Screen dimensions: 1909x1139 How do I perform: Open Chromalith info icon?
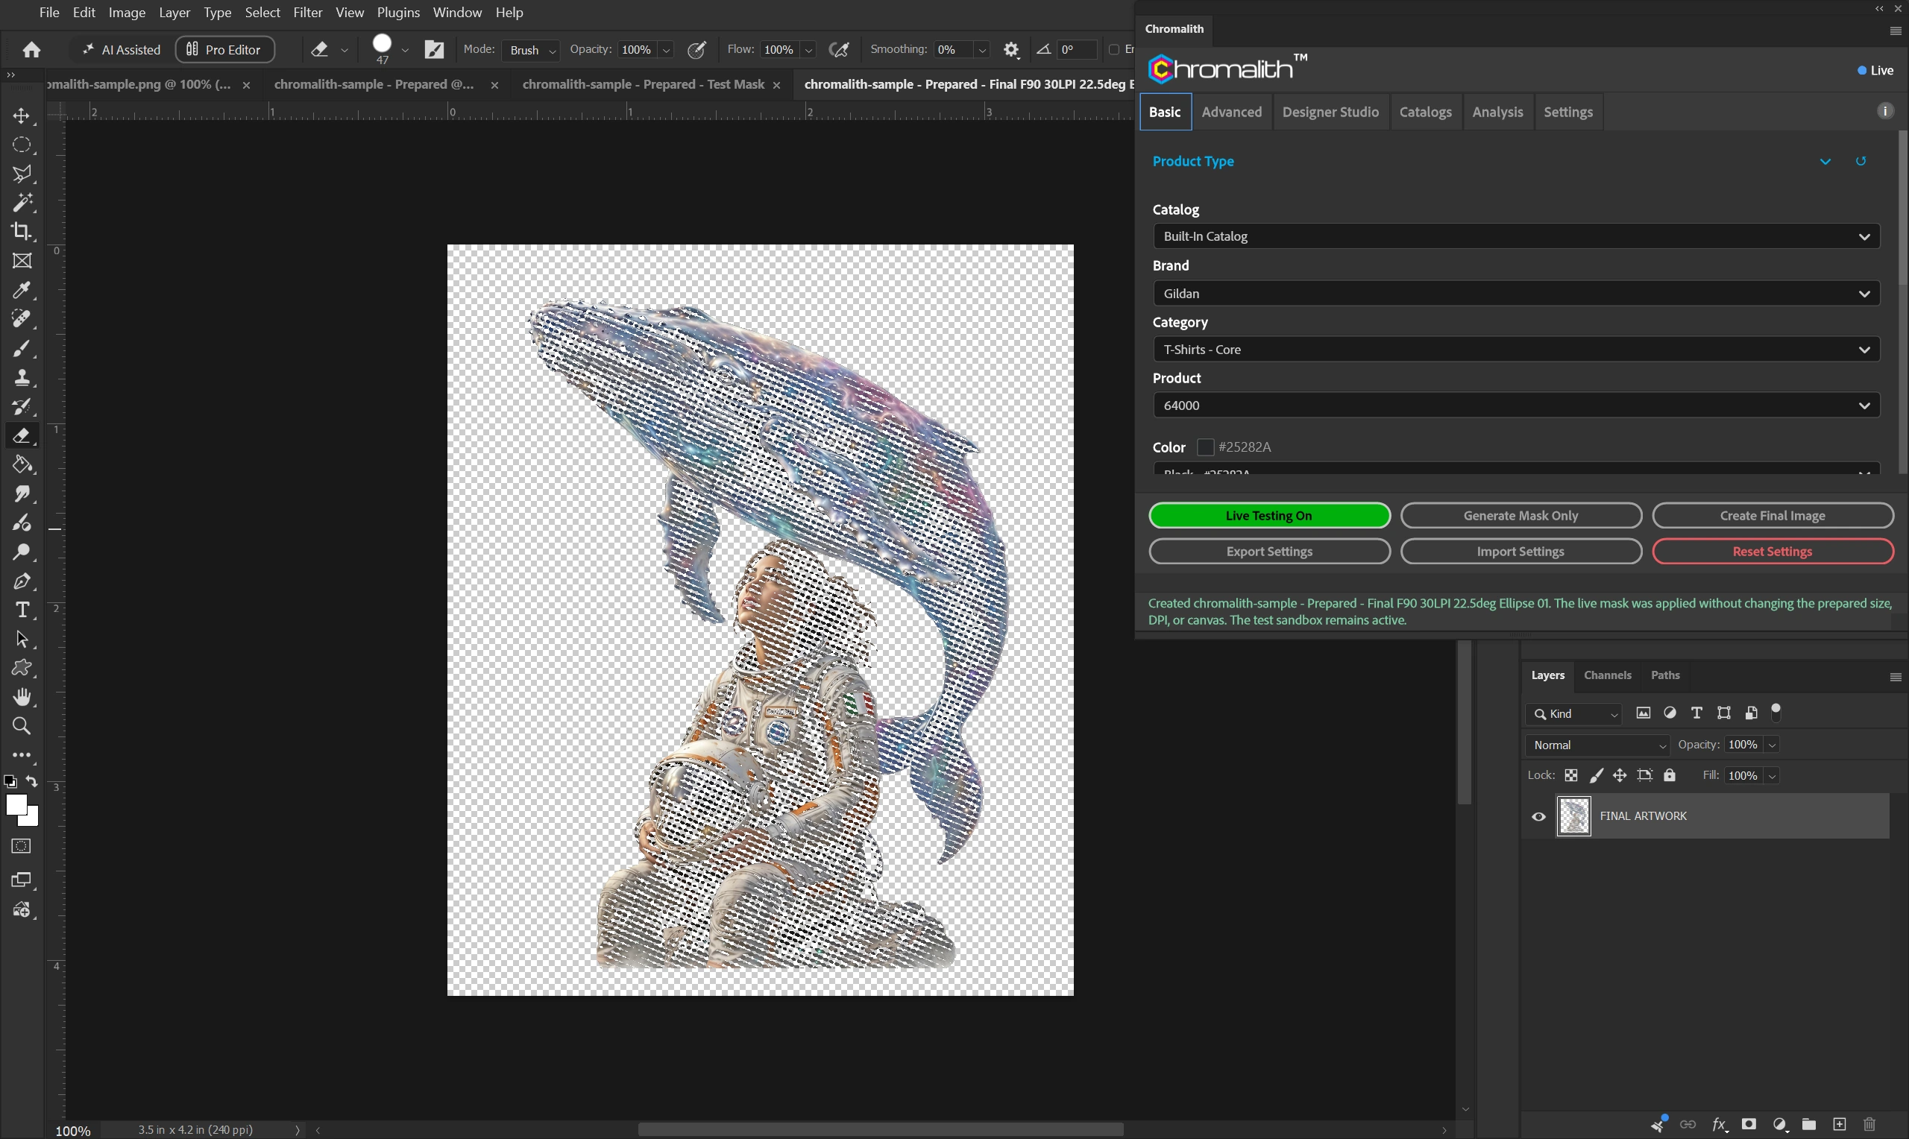click(1885, 111)
